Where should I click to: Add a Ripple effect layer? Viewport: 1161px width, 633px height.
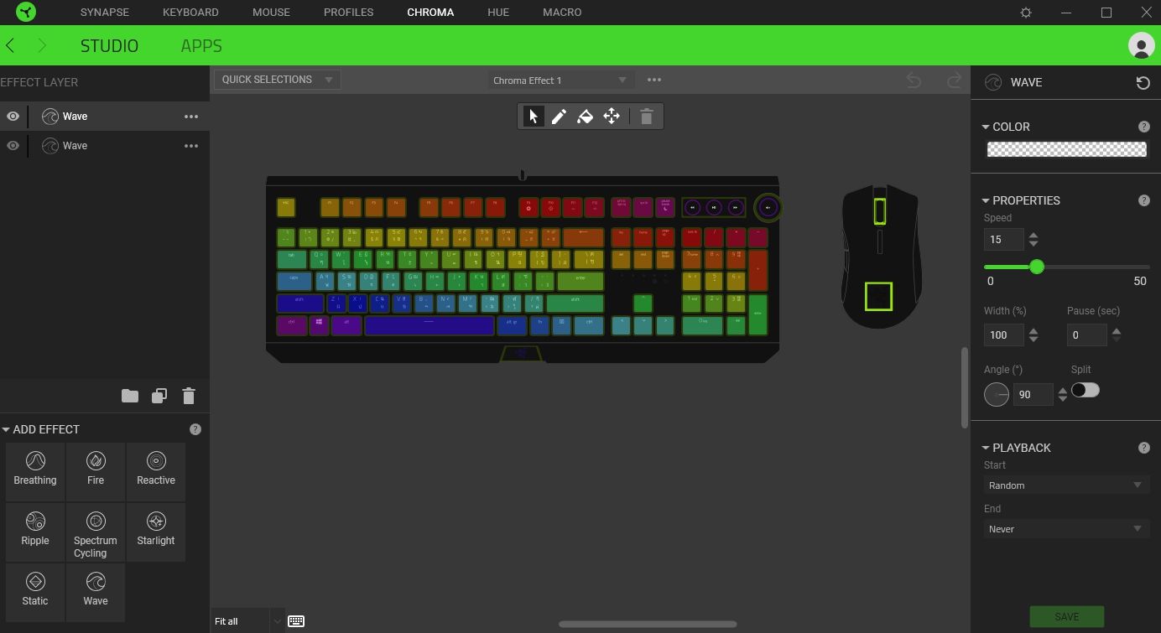(35, 532)
